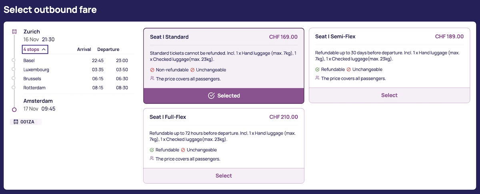Image resolution: width=480 pixels, height=194 pixels.
Task: Click the Selected button on Standard fare
Action: pos(224,96)
